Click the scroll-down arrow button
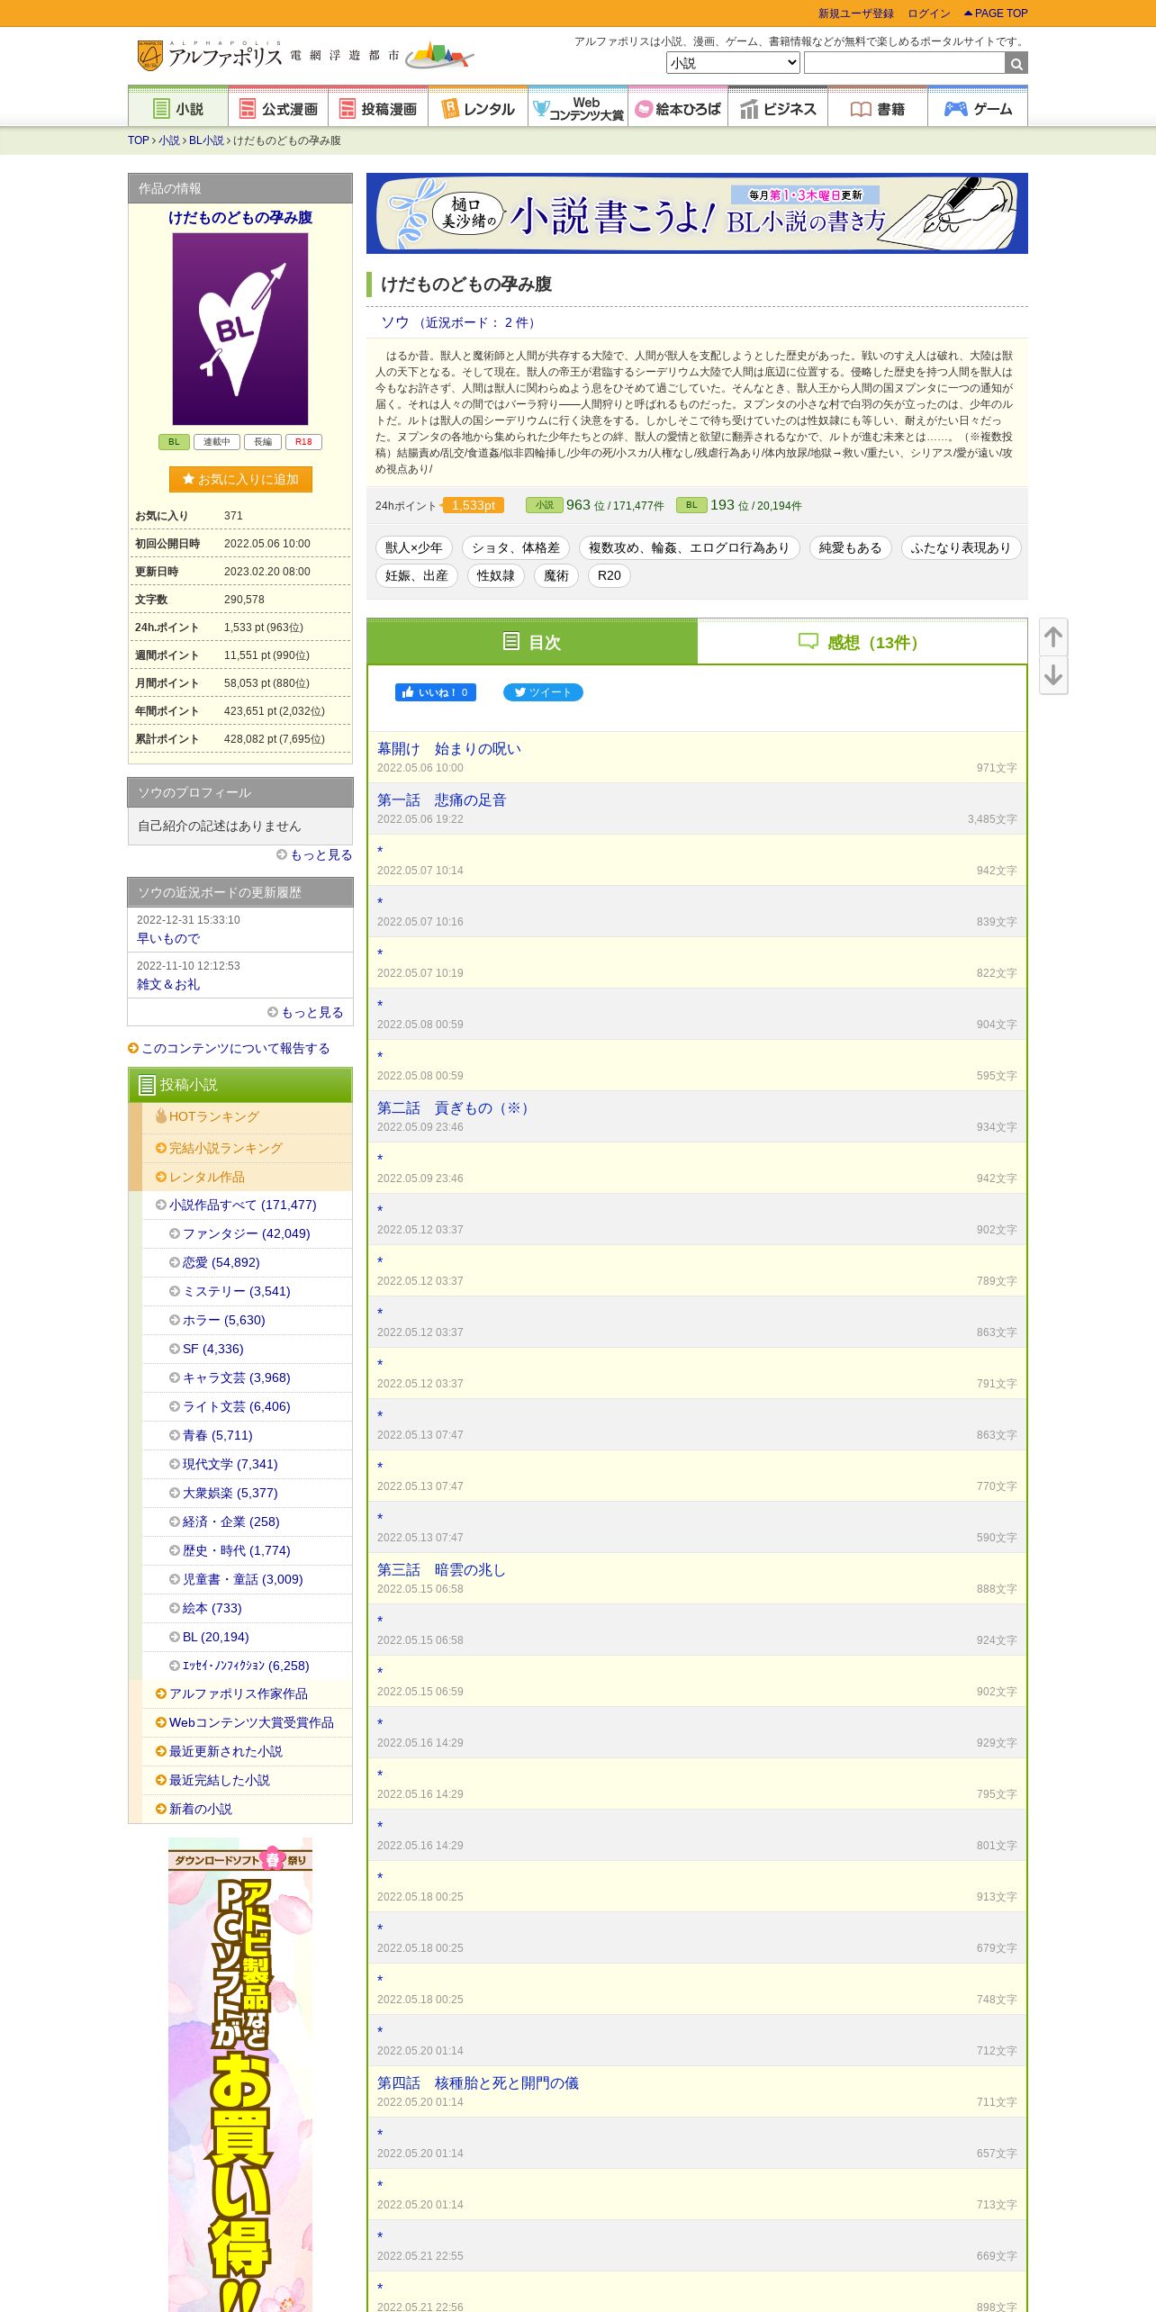 [x=1053, y=675]
